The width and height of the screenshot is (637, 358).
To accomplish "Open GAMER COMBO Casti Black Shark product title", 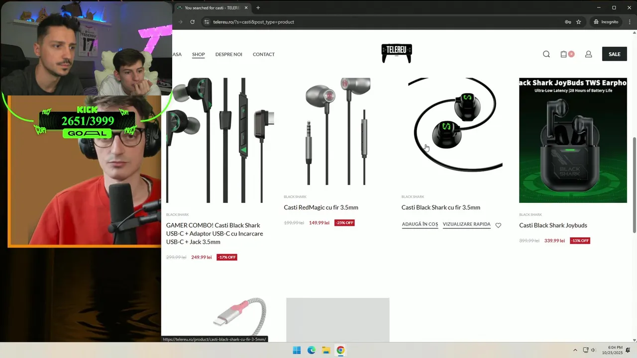I will pos(214,233).
